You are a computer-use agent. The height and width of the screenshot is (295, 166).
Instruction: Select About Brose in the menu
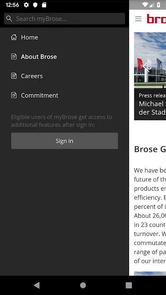tap(65, 57)
